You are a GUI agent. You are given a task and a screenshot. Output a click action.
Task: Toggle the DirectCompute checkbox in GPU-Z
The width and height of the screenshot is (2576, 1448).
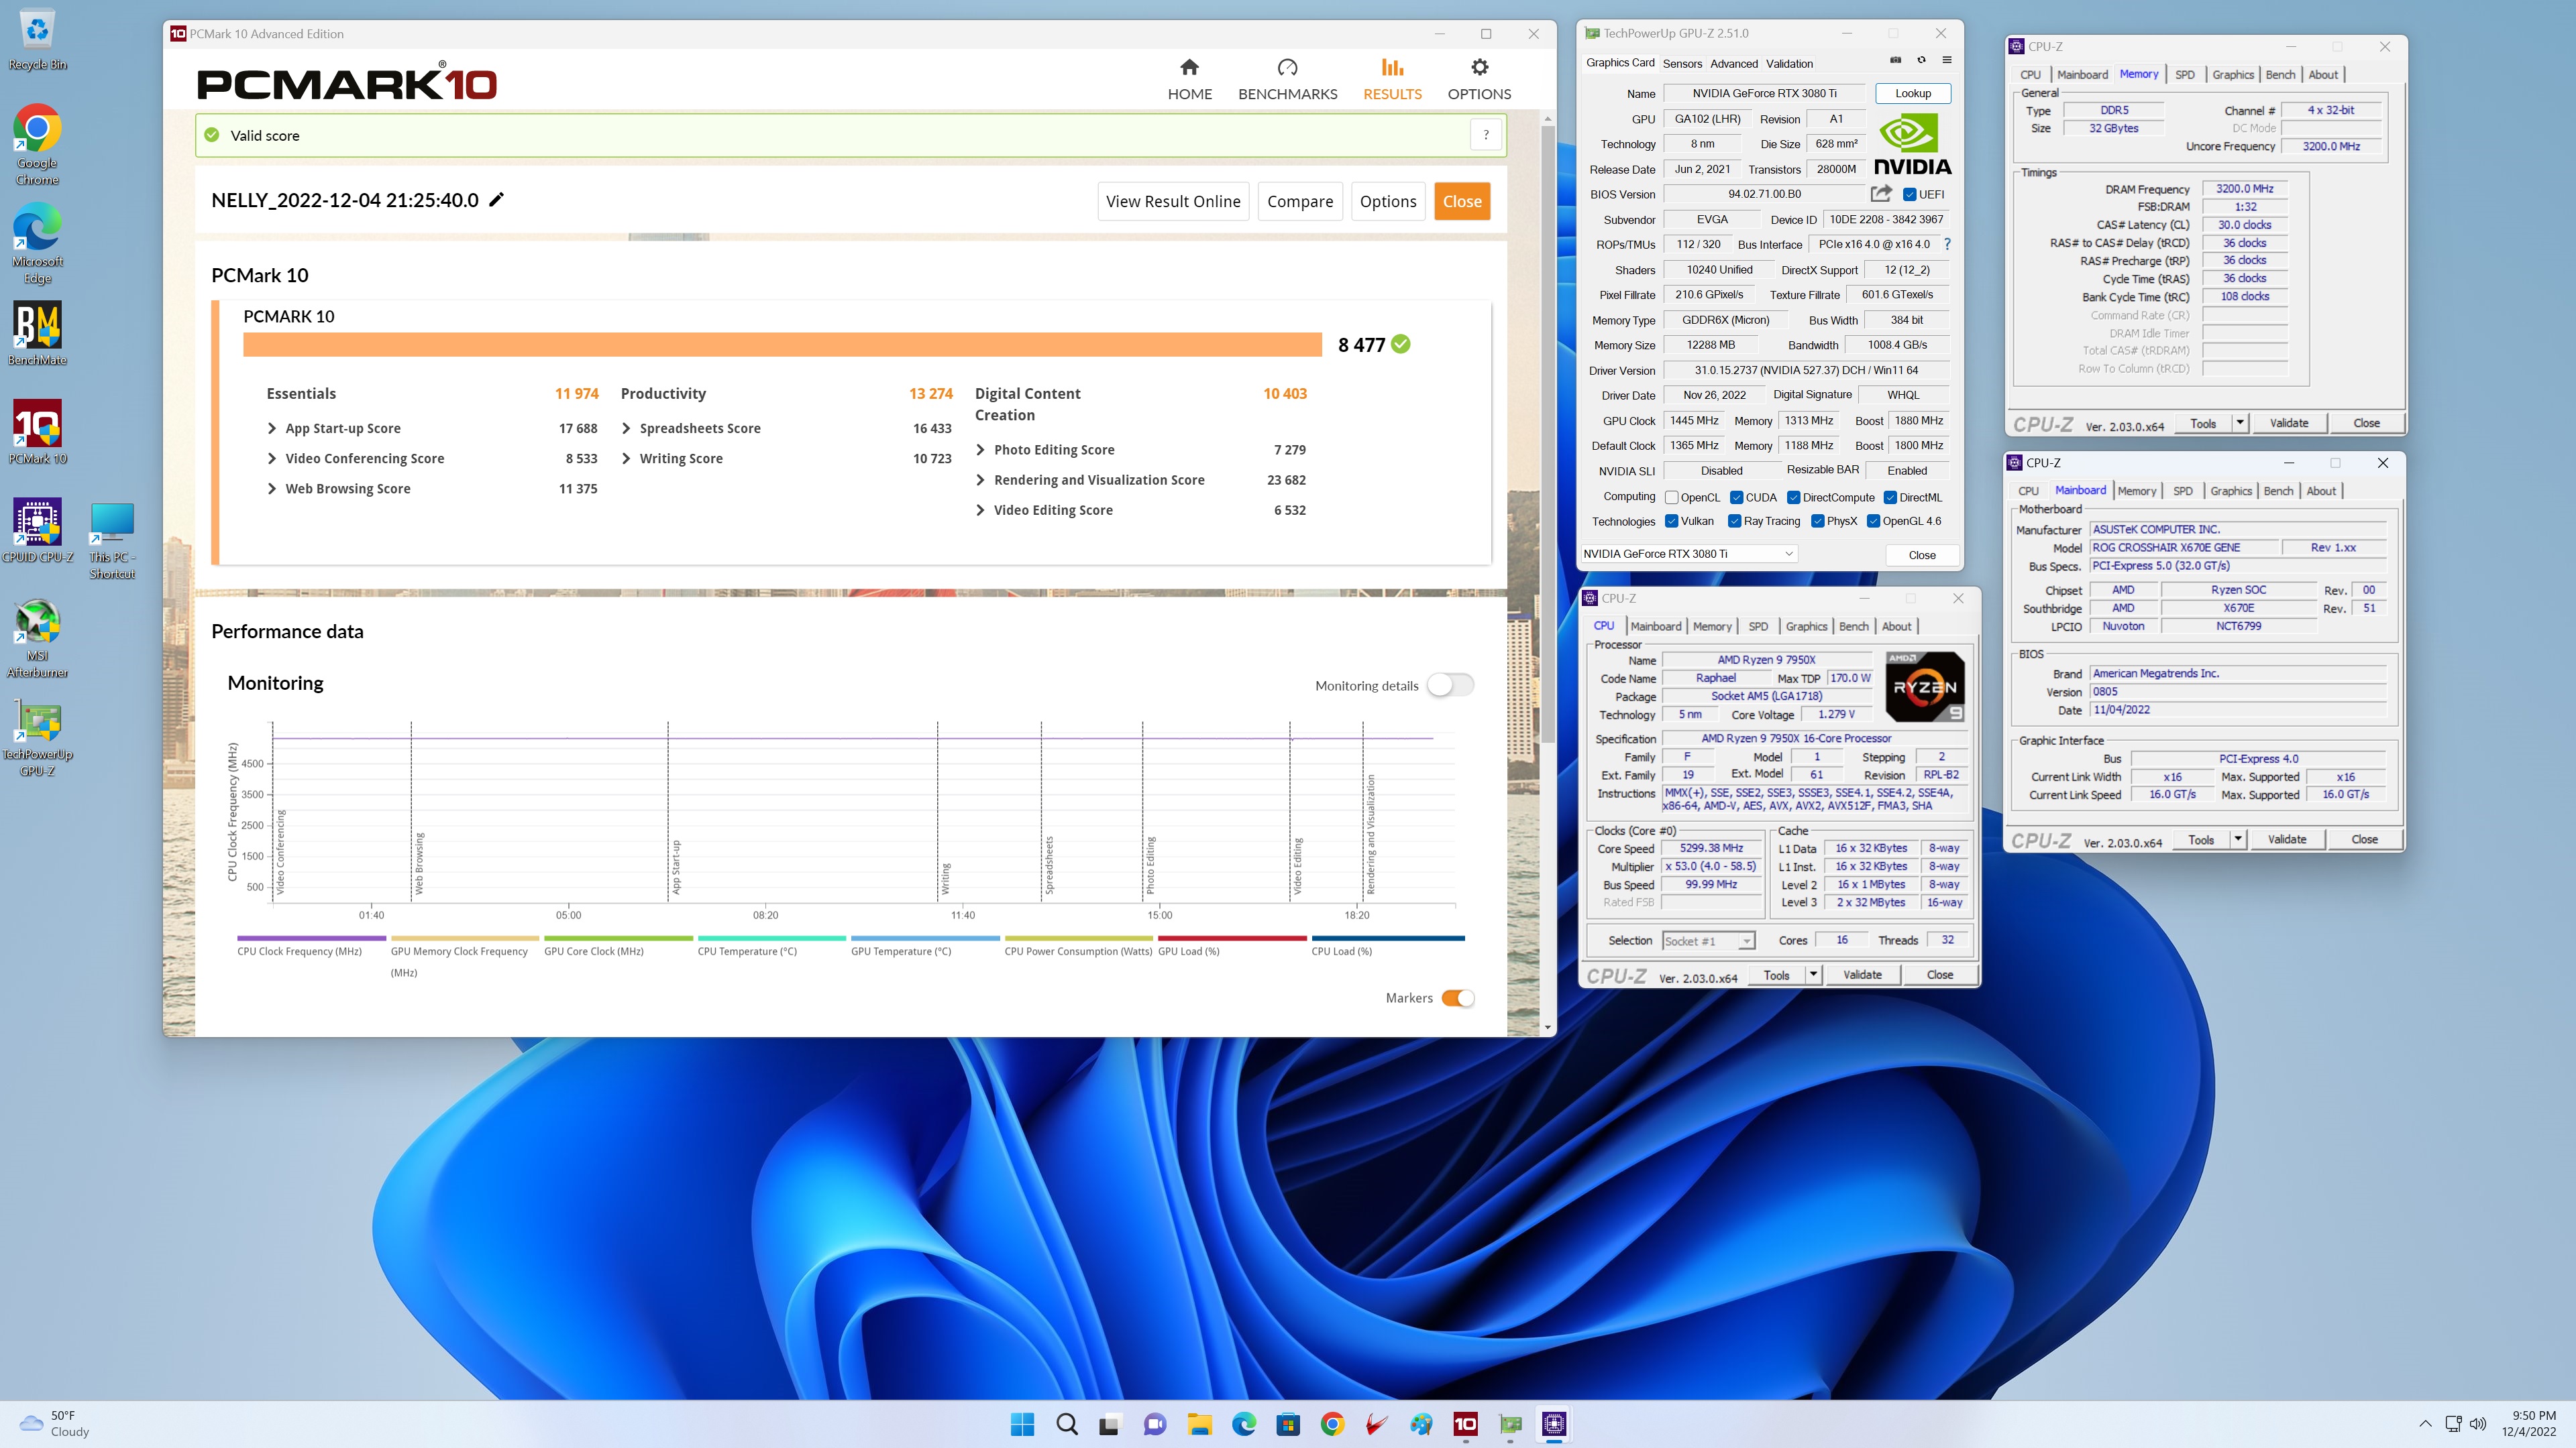[x=1794, y=497]
